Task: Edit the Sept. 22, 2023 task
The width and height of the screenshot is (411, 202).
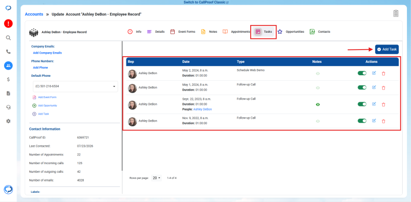Action: pyautogui.click(x=374, y=104)
